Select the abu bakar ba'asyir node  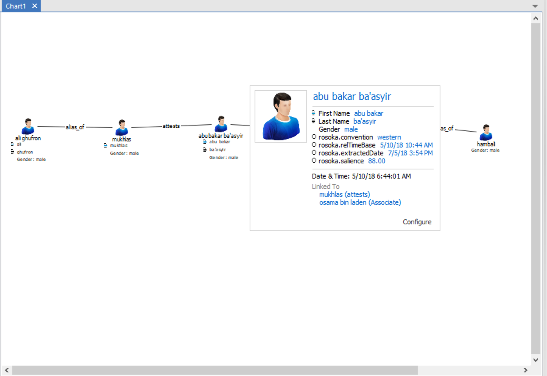point(221,123)
